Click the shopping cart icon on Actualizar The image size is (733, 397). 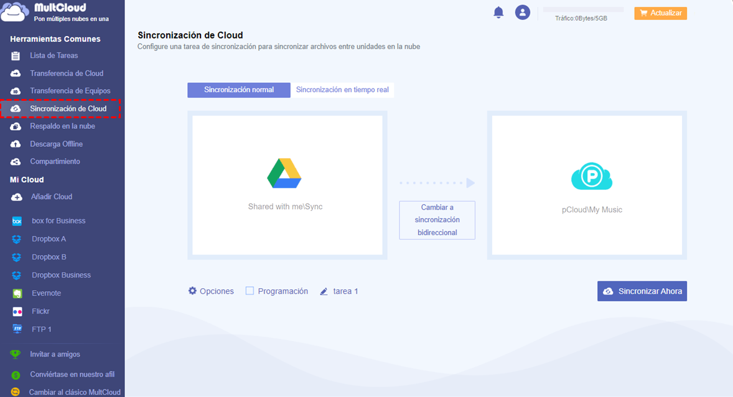click(643, 13)
